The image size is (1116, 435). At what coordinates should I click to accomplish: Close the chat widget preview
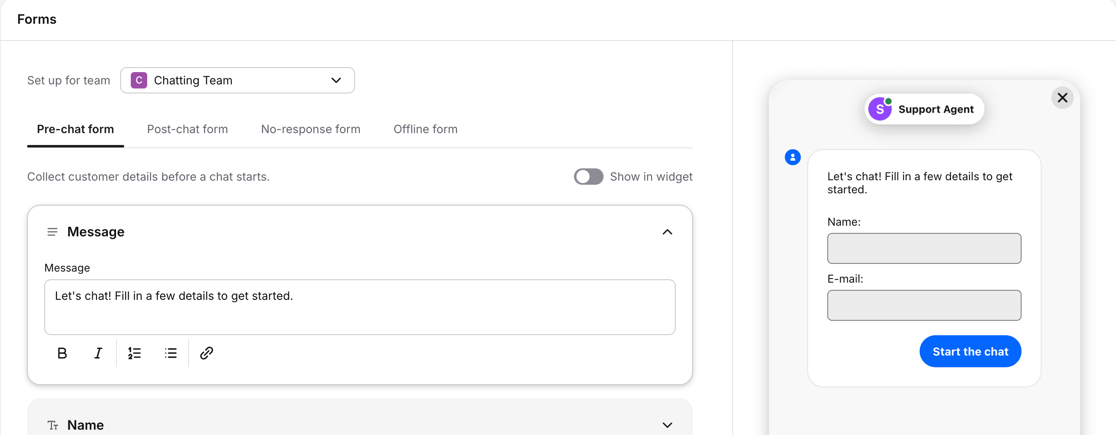tap(1062, 98)
